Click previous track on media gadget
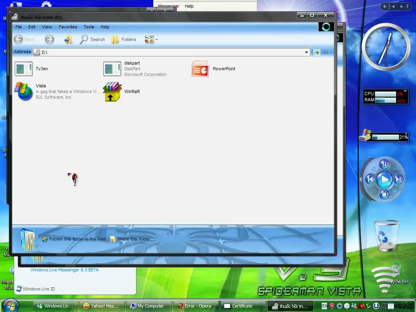416x312 pixels. (x=370, y=180)
